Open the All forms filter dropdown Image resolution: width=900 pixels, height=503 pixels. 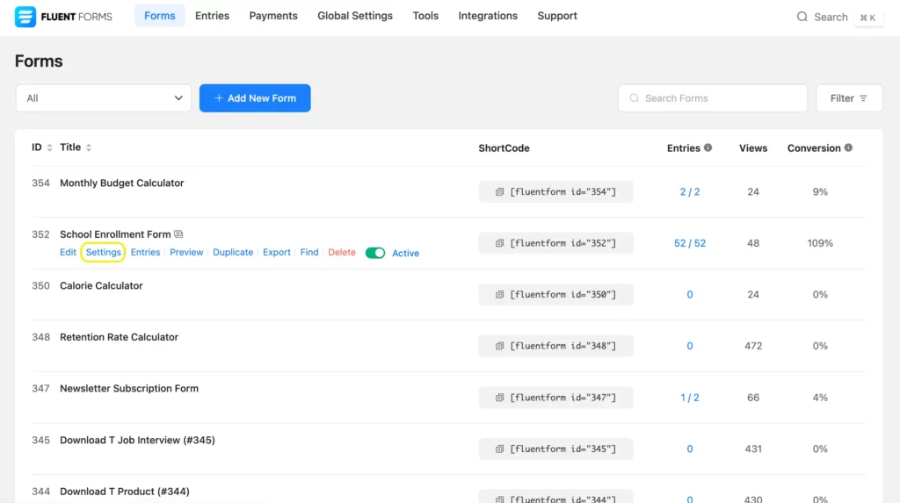(104, 98)
